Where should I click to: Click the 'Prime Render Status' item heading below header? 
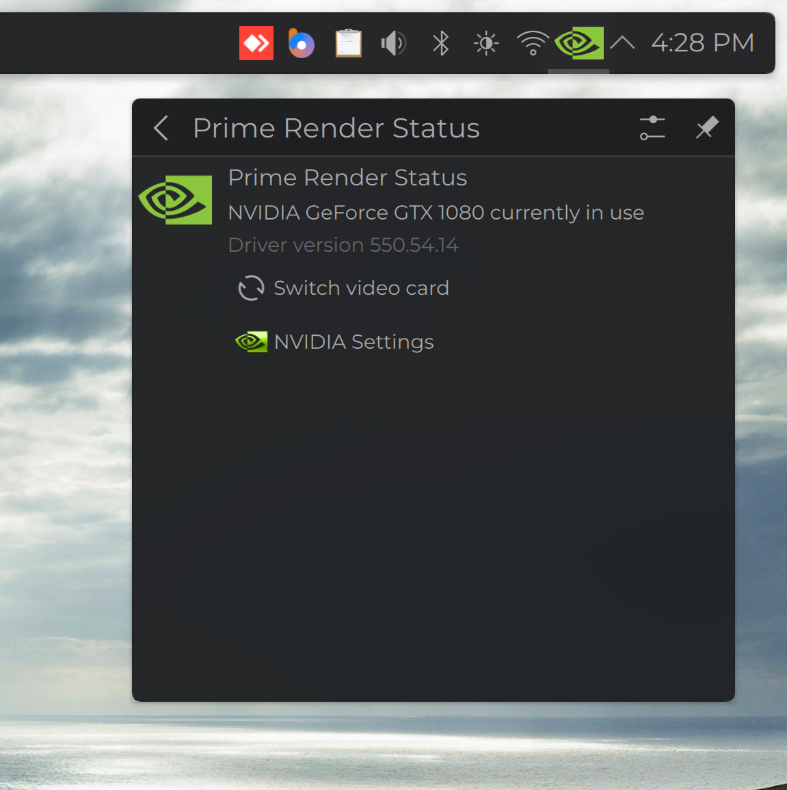tap(347, 177)
